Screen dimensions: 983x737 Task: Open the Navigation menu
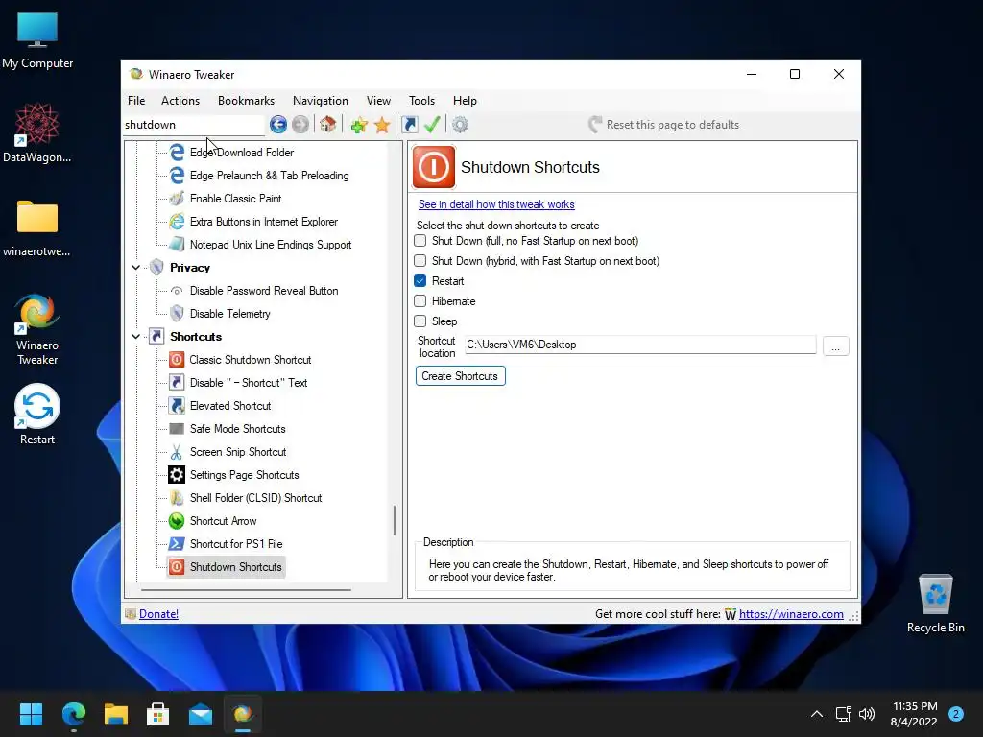click(321, 101)
